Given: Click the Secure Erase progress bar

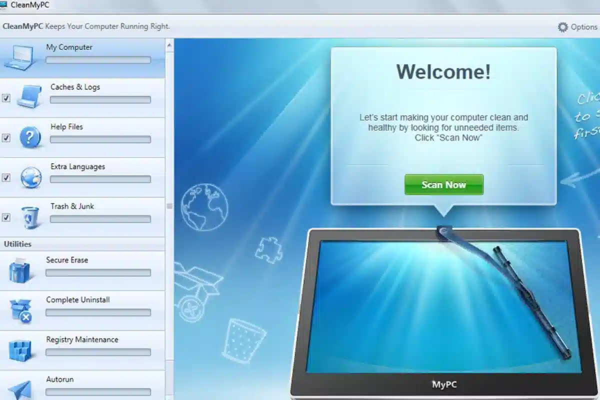Looking at the screenshot, I should [98, 272].
